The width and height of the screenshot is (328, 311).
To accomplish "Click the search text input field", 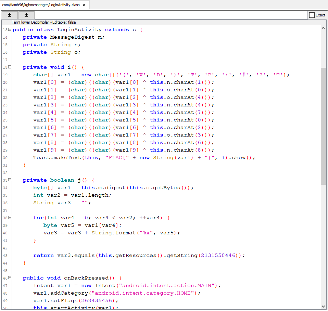I will tap(171, 15).
